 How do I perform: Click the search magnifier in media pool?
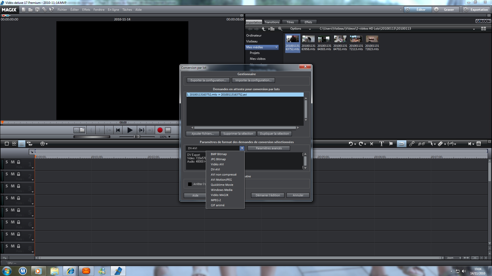click(x=280, y=29)
